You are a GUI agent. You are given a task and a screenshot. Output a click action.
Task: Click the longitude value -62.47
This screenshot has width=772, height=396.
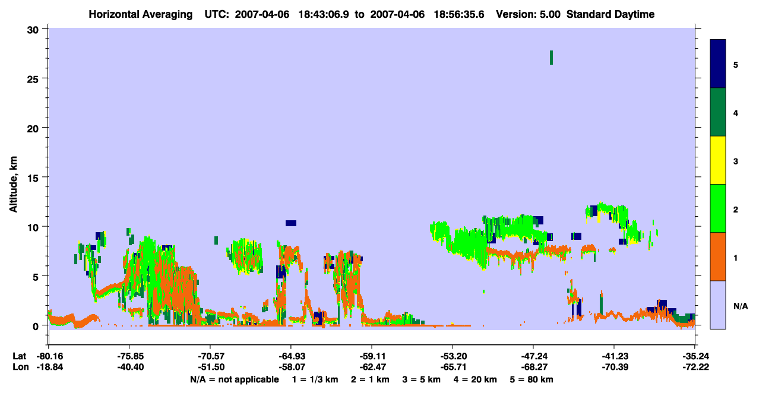(x=371, y=368)
